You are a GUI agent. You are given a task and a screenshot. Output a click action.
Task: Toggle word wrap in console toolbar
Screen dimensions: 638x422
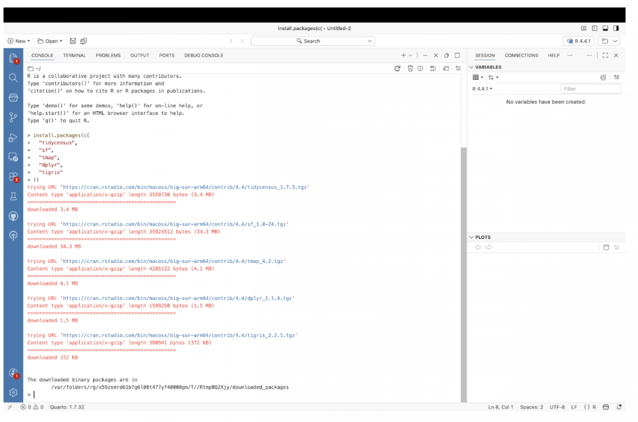433,68
